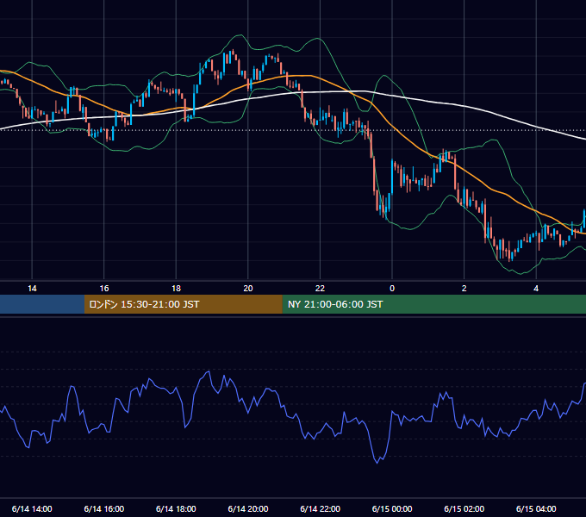Viewport: 586px width, 517px height.
Task: Click the London session bar 15:30-21:00 JST
Action: pos(183,304)
